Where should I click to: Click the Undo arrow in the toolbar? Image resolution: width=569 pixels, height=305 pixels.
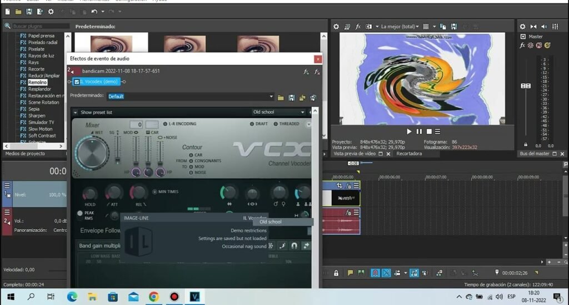click(94, 12)
